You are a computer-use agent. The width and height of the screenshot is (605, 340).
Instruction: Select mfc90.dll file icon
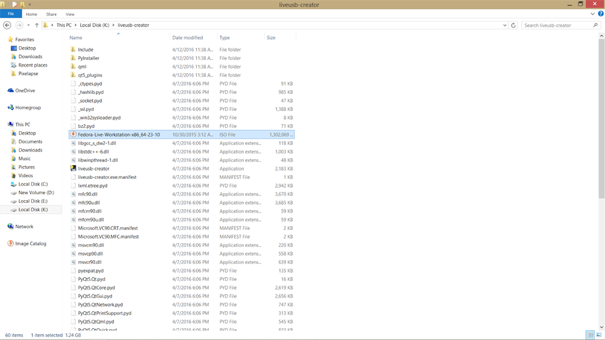tap(73, 194)
